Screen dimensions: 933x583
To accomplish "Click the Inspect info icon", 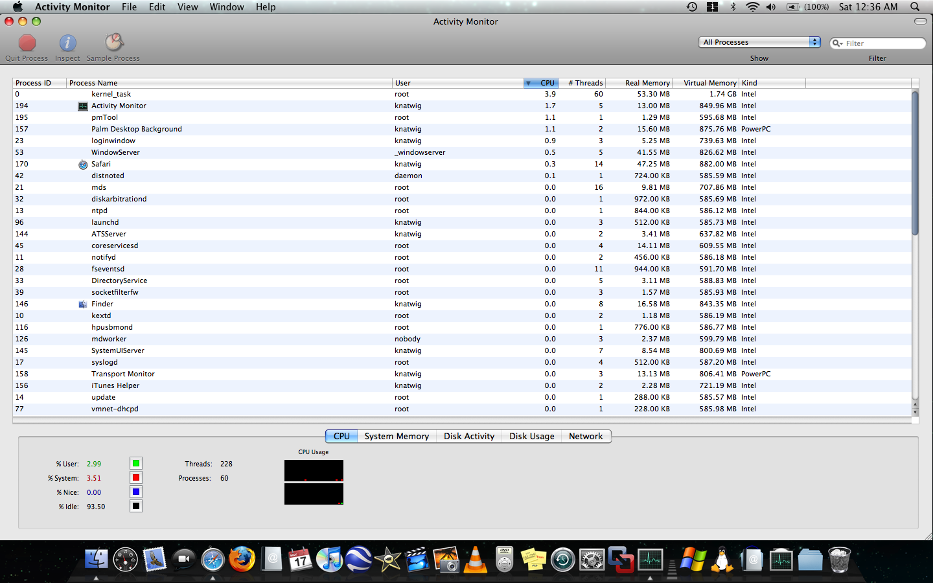I will pos(68,43).
